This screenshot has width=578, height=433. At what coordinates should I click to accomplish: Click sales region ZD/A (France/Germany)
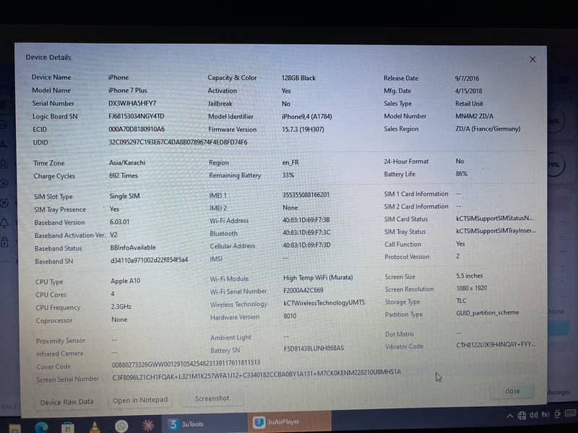pos(488,129)
